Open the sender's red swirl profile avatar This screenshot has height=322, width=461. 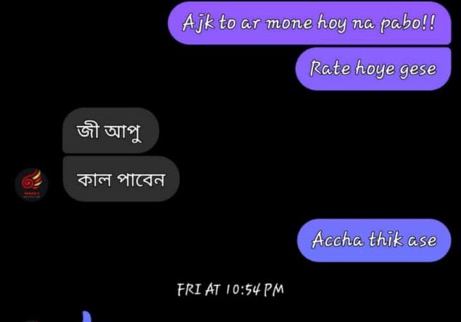[32, 184]
